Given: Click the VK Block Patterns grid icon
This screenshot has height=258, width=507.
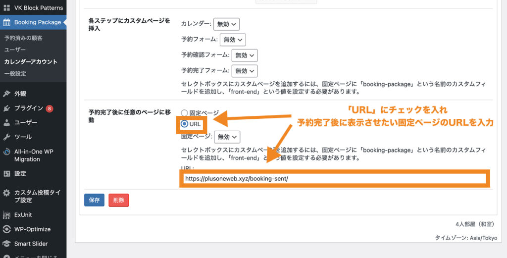Looking at the screenshot, I should pyautogui.click(x=7, y=8).
